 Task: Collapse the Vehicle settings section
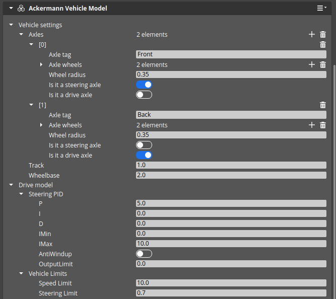11,25
